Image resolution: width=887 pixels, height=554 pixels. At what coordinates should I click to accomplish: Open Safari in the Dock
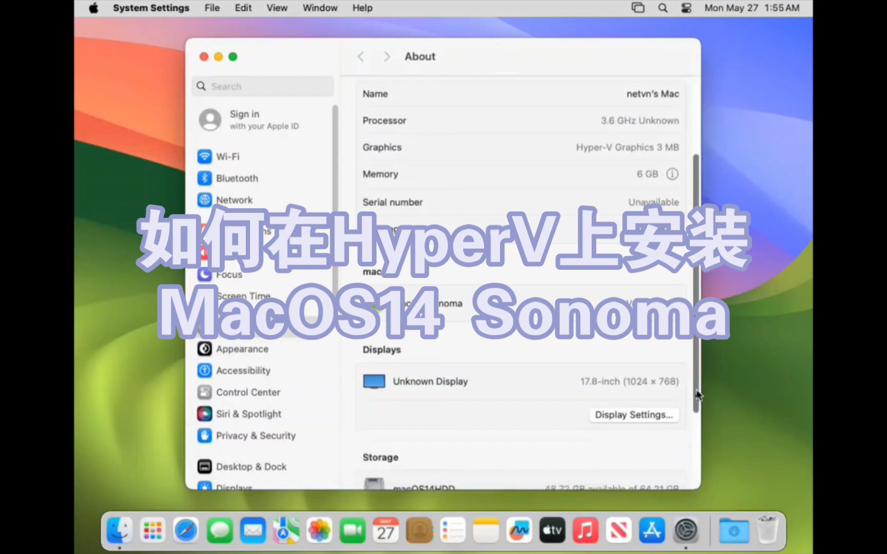(x=186, y=530)
